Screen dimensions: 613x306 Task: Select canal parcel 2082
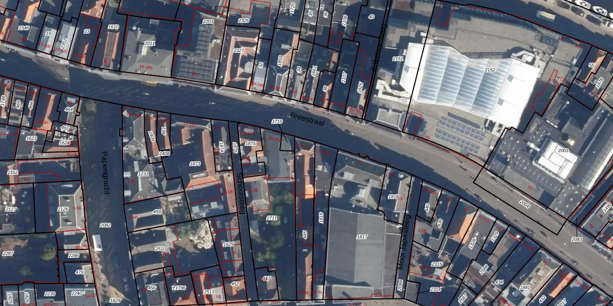pyautogui.click(x=105, y=225)
